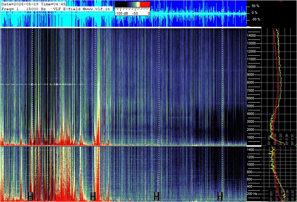Click the 12000 frequency axis label
Viewport: 297px width, 202px height.
tap(251, 51)
